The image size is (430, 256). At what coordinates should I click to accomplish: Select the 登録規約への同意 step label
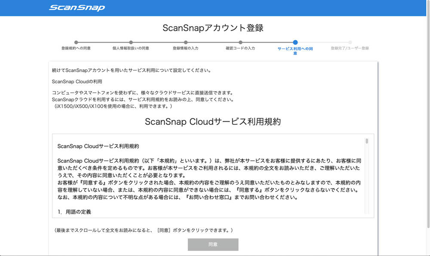pos(76,48)
